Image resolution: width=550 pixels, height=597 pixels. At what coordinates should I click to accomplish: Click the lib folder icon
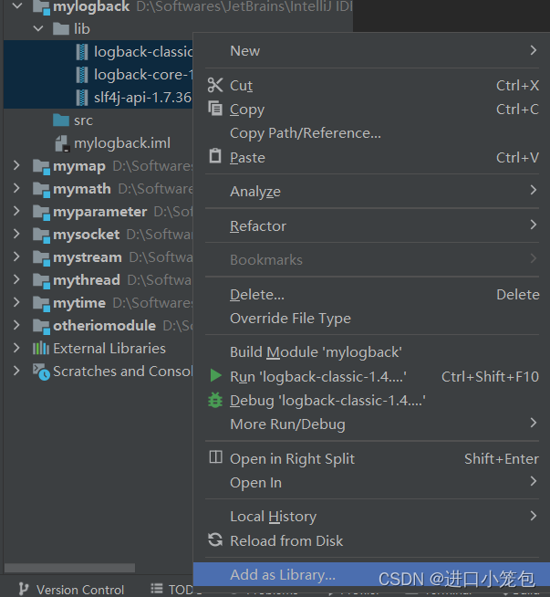coord(61,29)
